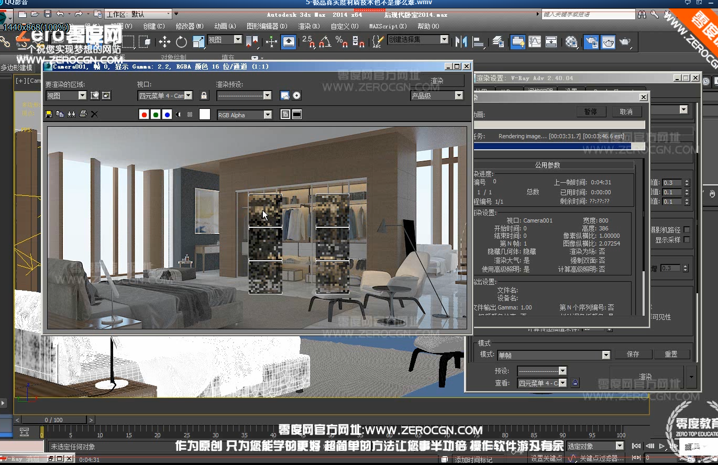
Task: Click the 取消 button in render dialog
Action: [626, 112]
